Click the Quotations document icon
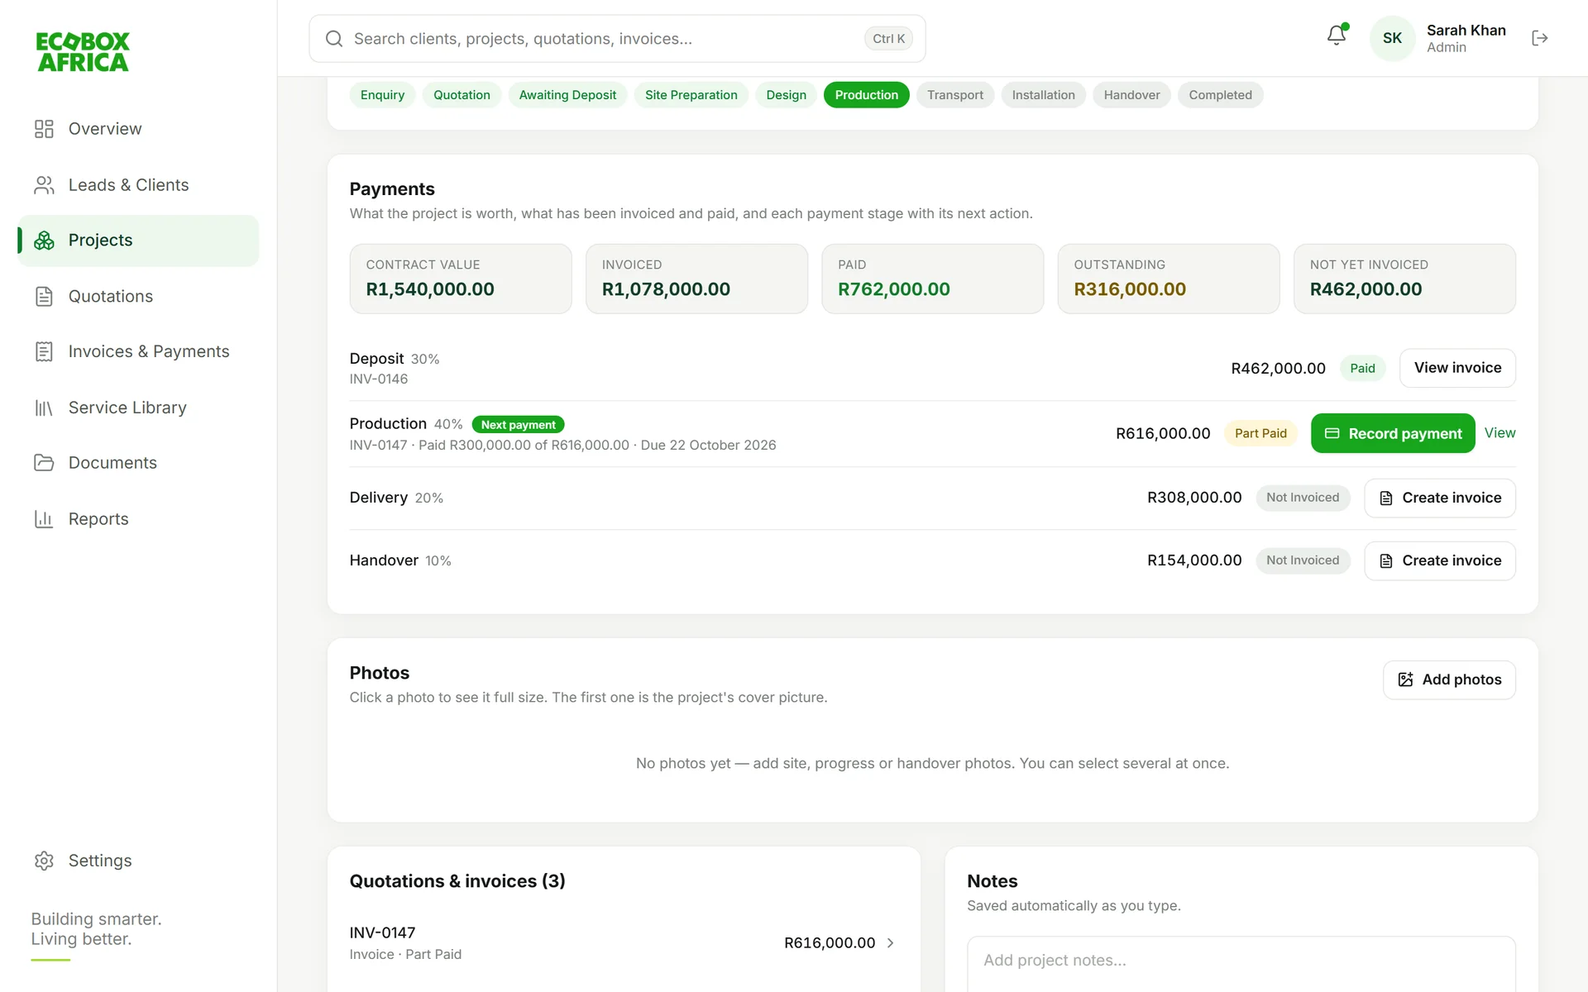This screenshot has height=992, width=1588. (44, 297)
